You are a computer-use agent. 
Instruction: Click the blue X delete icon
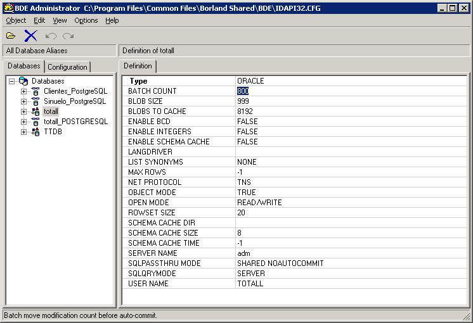(x=30, y=36)
